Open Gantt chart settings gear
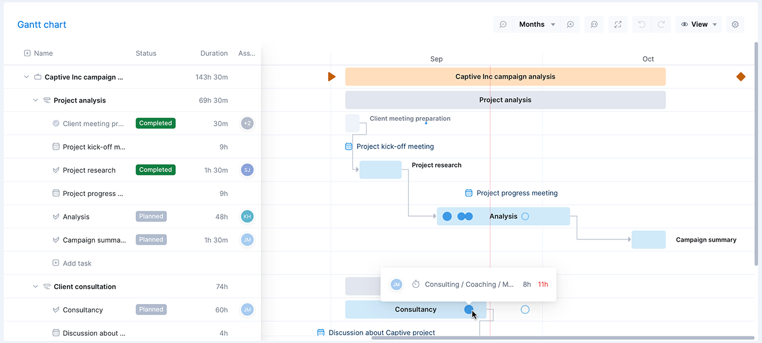Screen dimensions: 762x343 tap(735, 24)
